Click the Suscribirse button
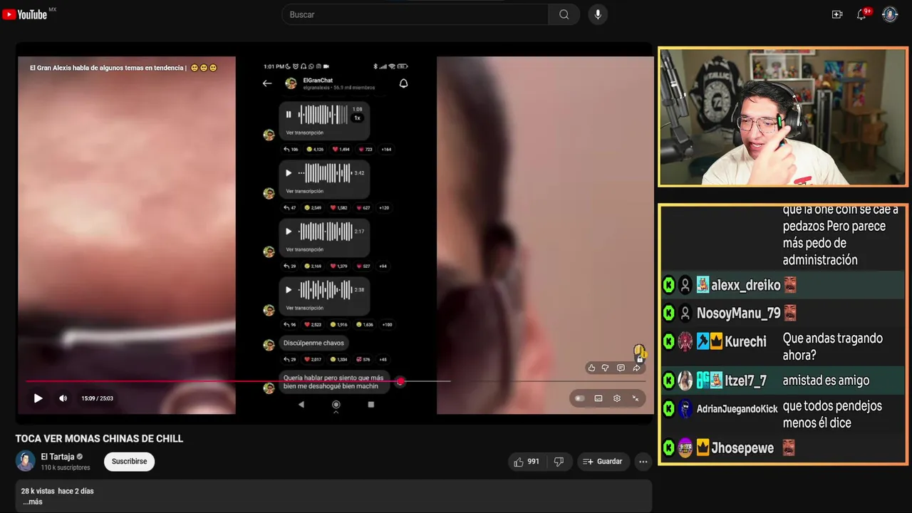The height and width of the screenshot is (513, 912). click(129, 462)
